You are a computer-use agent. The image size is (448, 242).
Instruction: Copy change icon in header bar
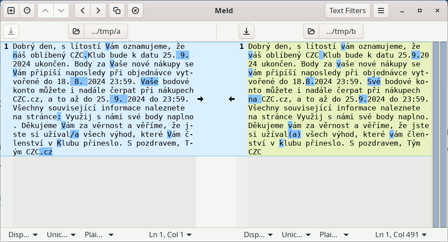tap(116, 11)
